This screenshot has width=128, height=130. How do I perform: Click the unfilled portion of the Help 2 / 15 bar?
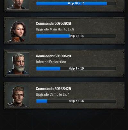click(x=81, y=101)
